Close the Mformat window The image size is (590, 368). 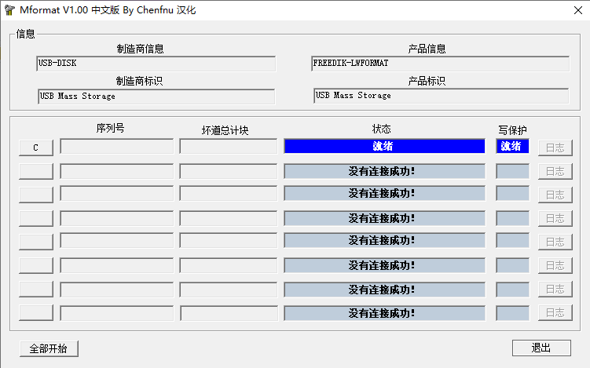coord(578,10)
